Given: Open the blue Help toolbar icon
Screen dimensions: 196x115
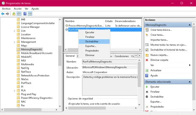Looking at the screenshot, I should click(x=25, y=14).
